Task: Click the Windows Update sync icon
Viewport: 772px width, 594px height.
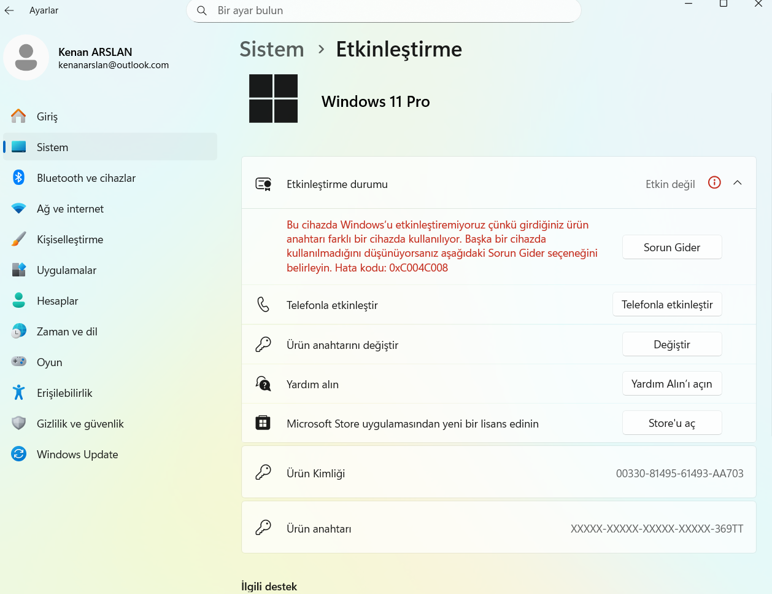Action: 19,454
